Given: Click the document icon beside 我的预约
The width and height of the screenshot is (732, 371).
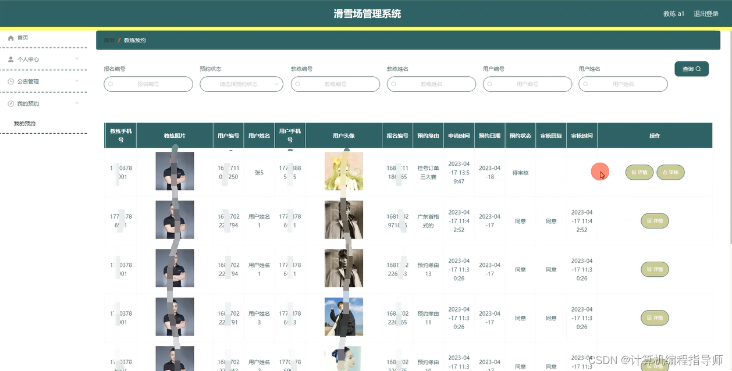Looking at the screenshot, I should pyautogui.click(x=10, y=103).
